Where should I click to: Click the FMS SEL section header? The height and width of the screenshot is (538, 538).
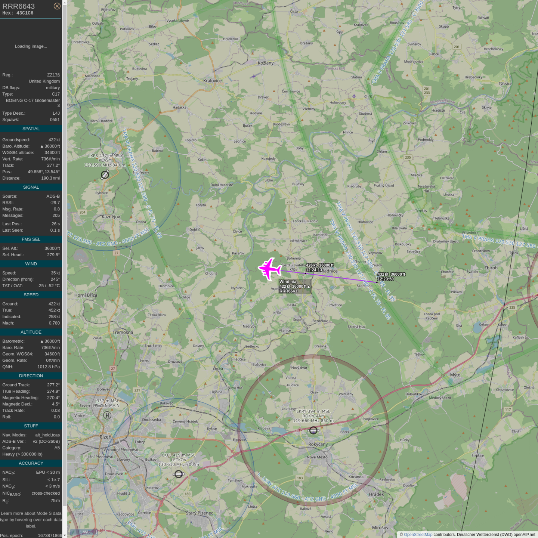coord(31,239)
